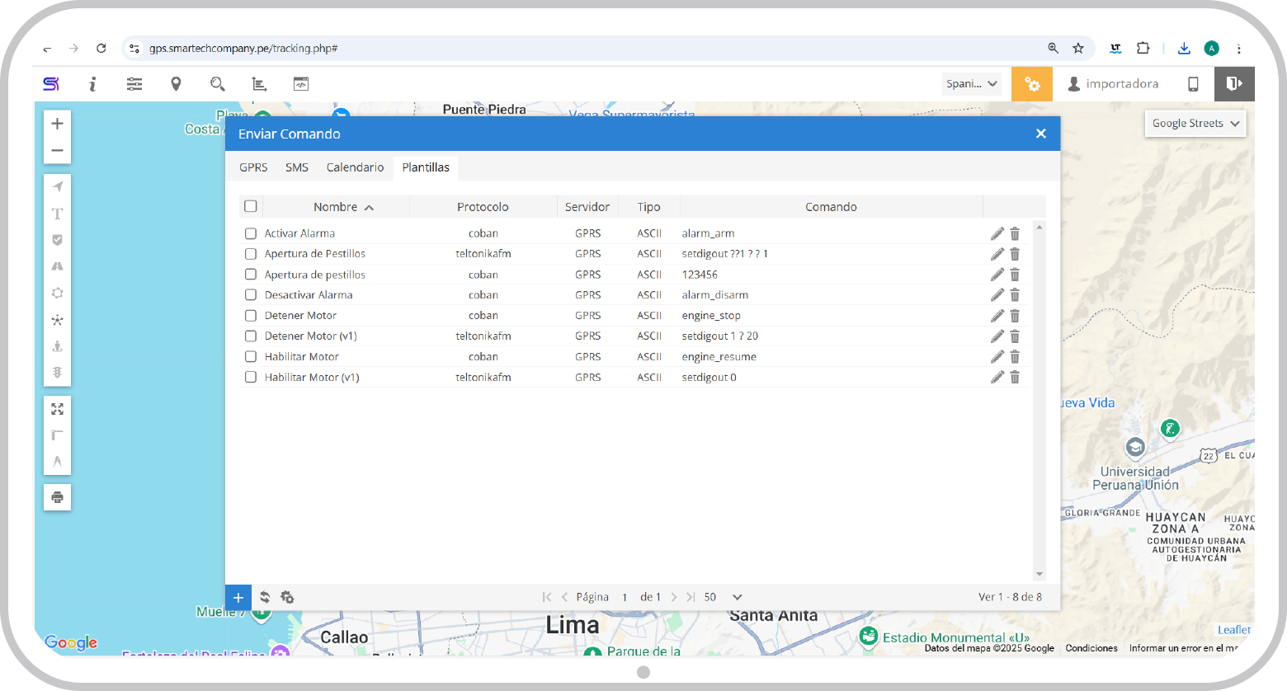Switch to the GPRS tab

[x=253, y=167]
